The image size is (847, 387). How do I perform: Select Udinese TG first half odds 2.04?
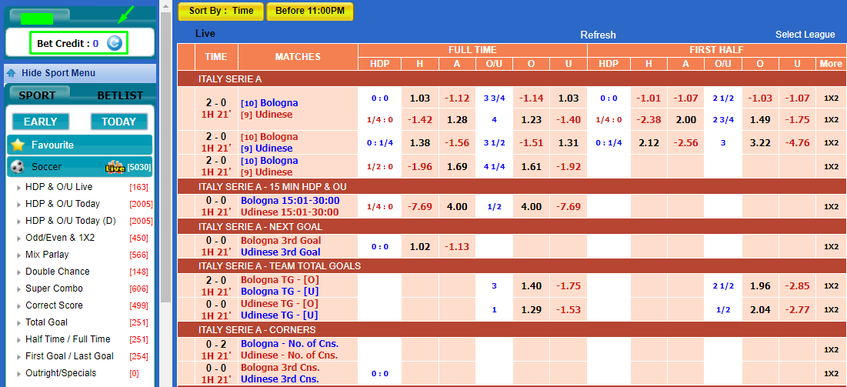(760, 310)
